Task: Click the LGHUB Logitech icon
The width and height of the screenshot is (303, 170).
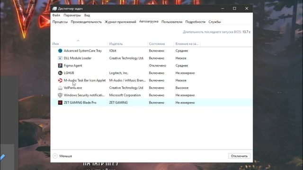Action: [x=60, y=73]
